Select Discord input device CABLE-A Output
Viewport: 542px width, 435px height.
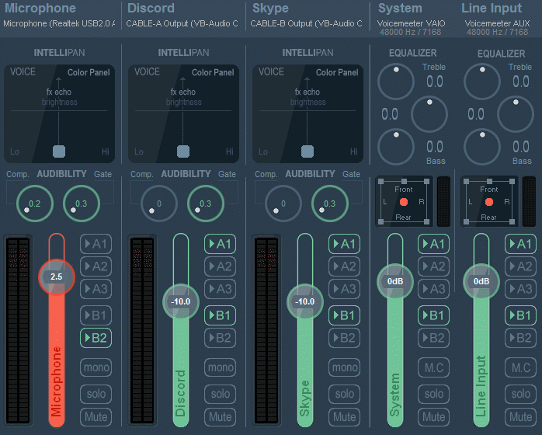tap(182, 23)
